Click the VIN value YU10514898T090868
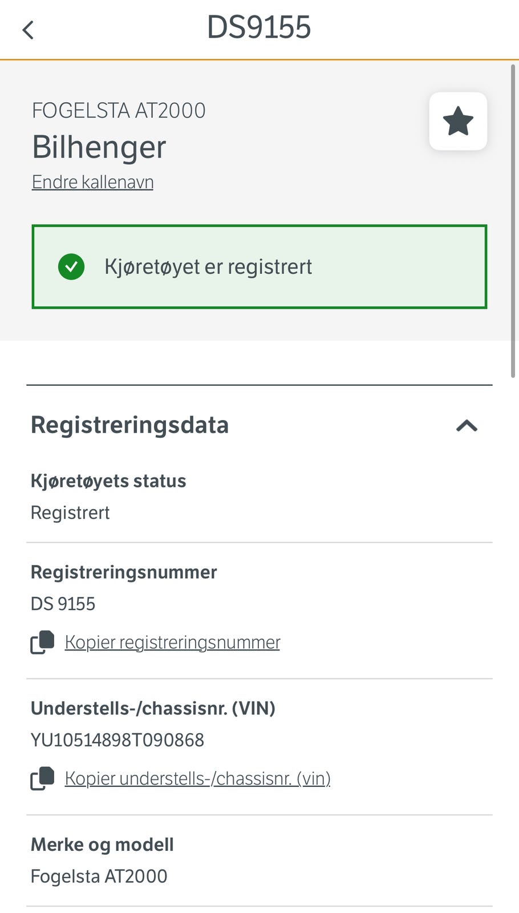 point(117,740)
